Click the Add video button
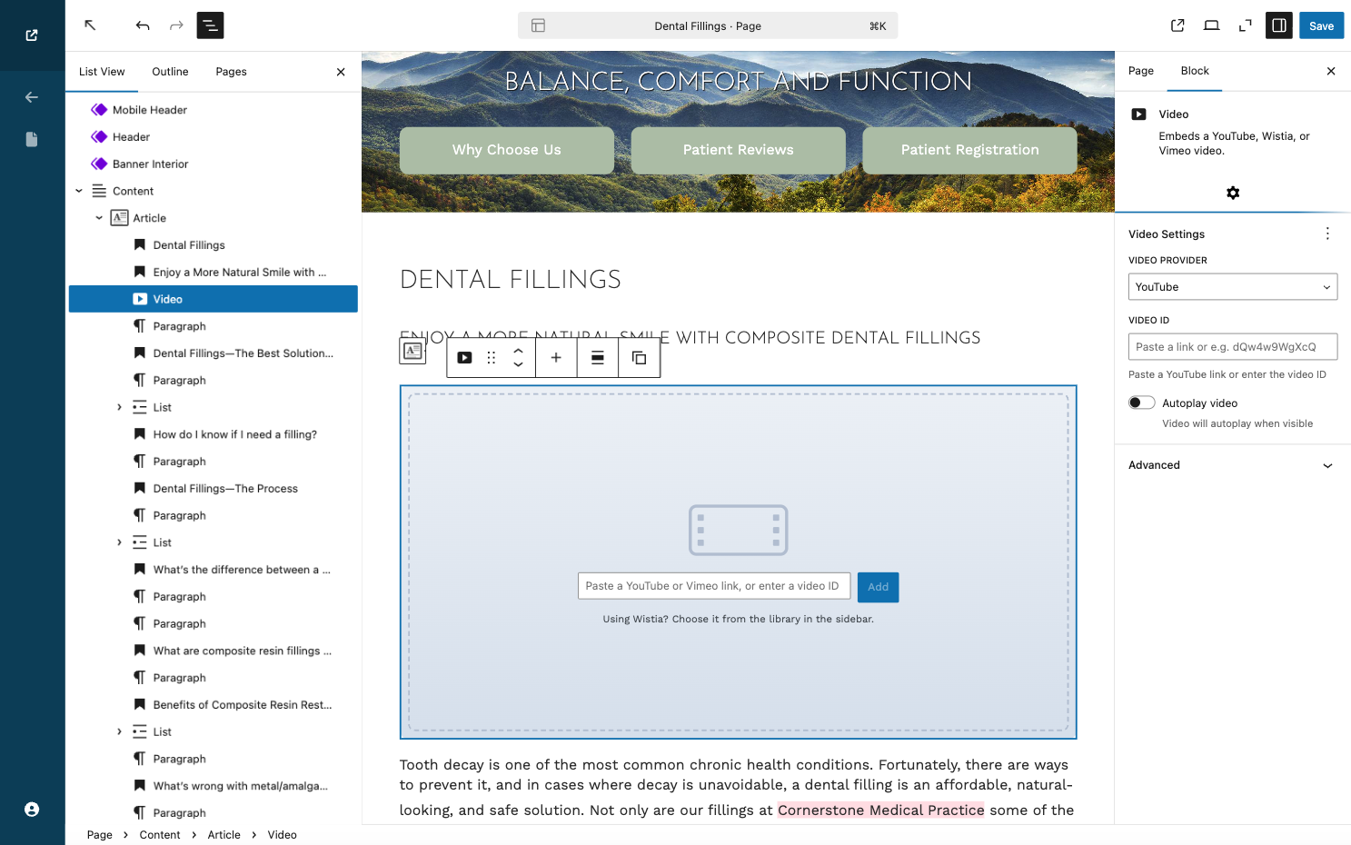The height and width of the screenshot is (845, 1351). (878, 587)
